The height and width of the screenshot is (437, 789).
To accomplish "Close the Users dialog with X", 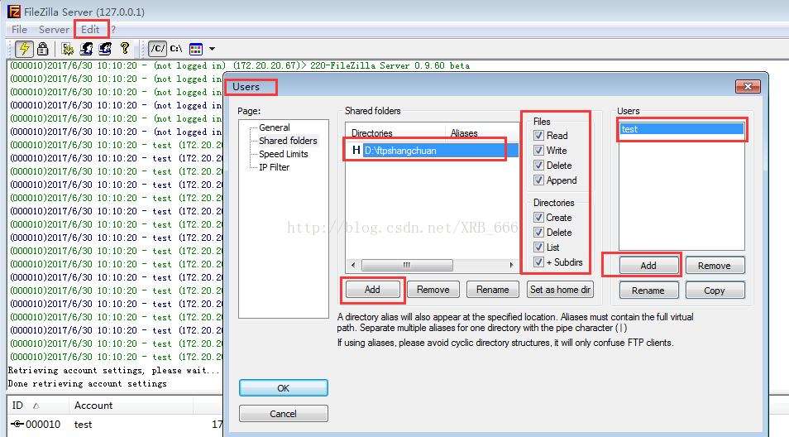I will [748, 87].
